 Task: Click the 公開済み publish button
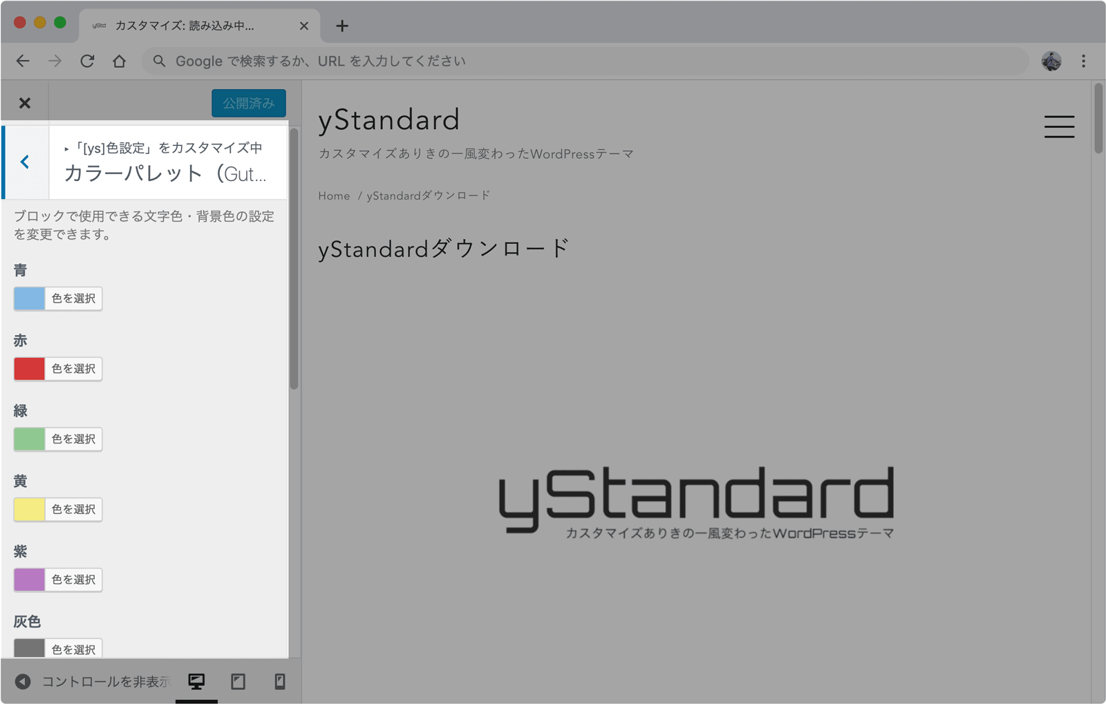tap(249, 103)
